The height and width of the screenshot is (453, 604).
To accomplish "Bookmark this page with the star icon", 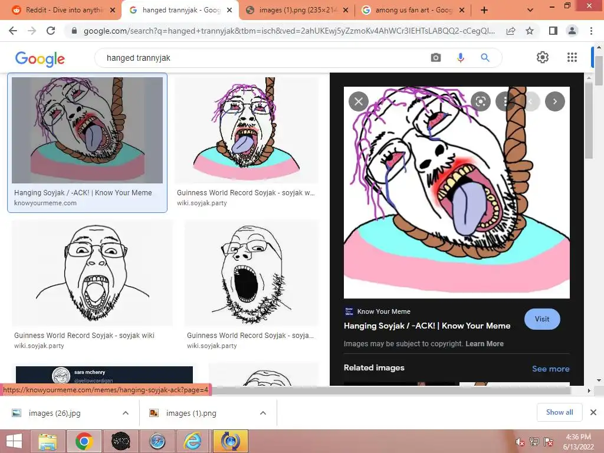I will pyautogui.click(x=530, y=31).
